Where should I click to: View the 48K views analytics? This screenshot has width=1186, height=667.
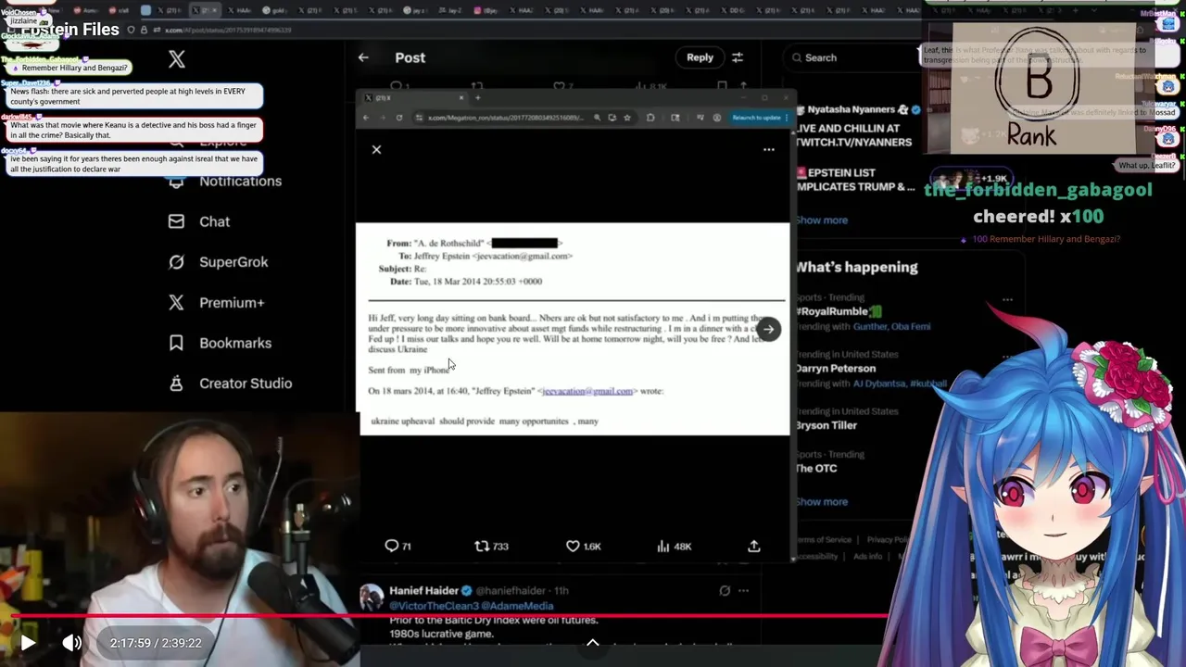[x=674, y=546]
